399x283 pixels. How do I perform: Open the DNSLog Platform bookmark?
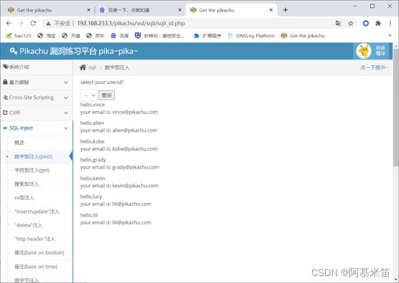(x=251, y=36)
